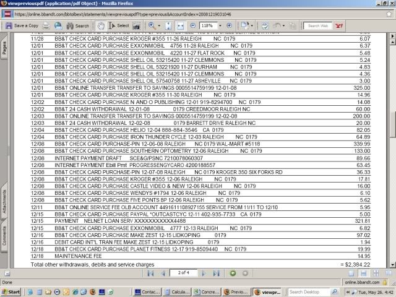Click the Search Web input field
The width and height of the screenshot is (396, 297).
317,26
